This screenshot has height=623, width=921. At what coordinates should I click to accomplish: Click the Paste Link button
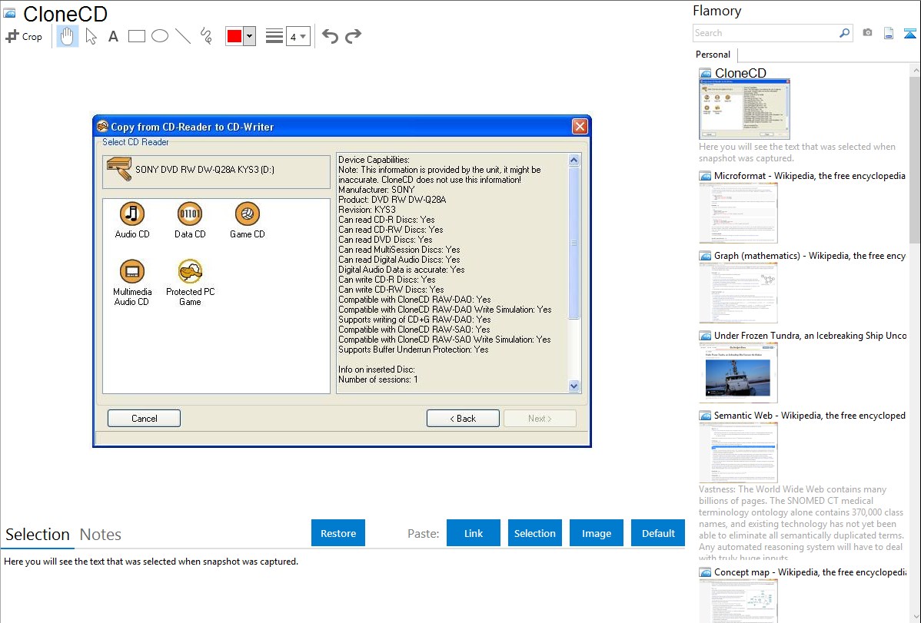point(474,533)
